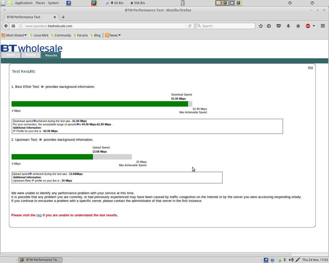Click the '61.94 Mbps' value above download bar
The image size is (329, 263).
(178, 98)
